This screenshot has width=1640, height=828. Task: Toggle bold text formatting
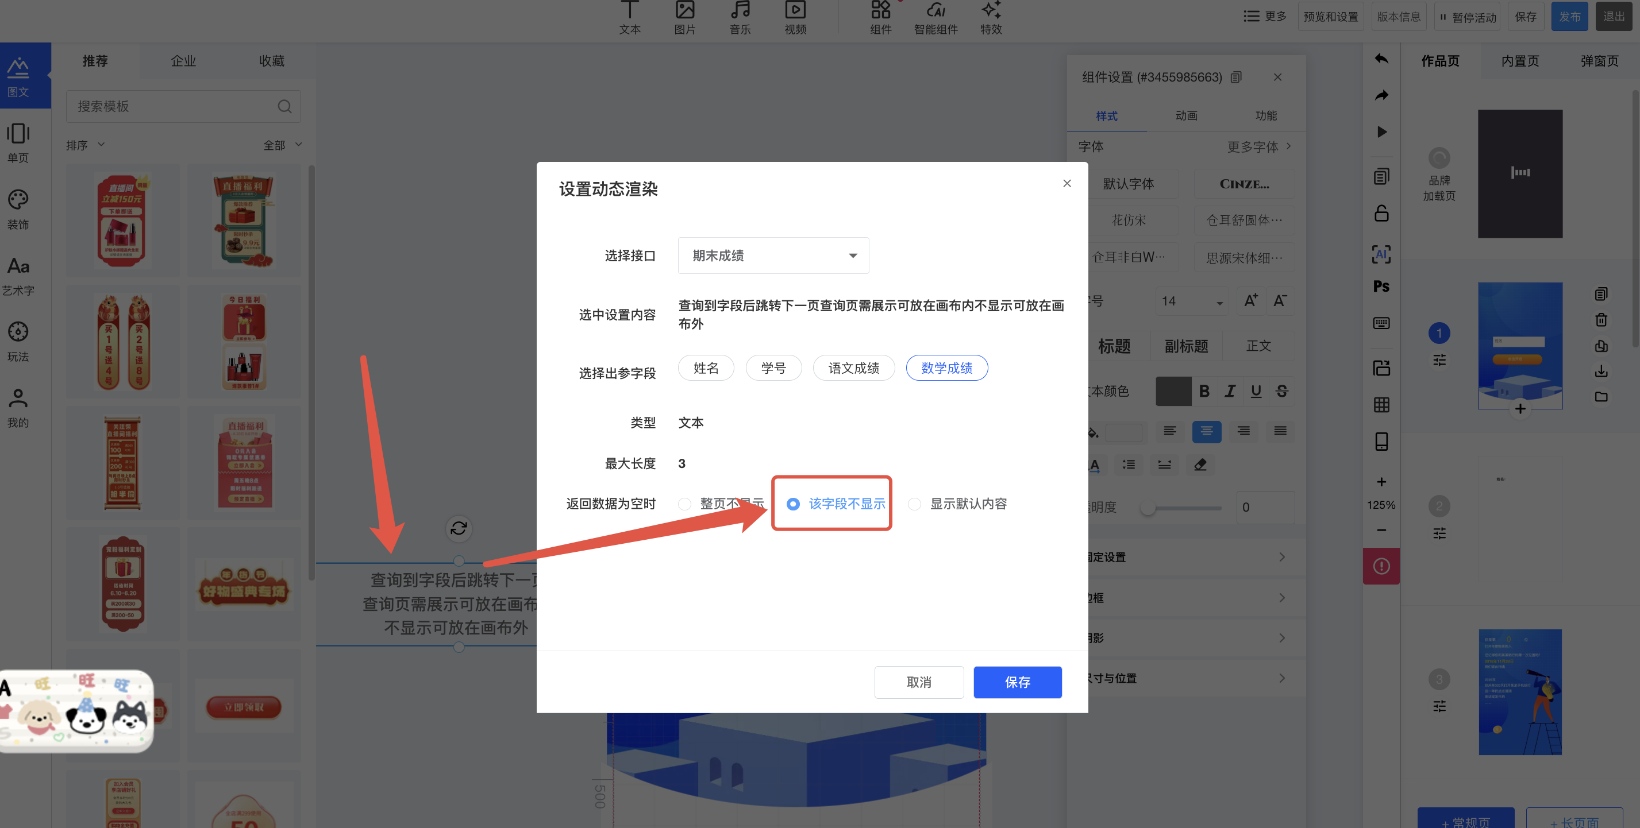1204,391
